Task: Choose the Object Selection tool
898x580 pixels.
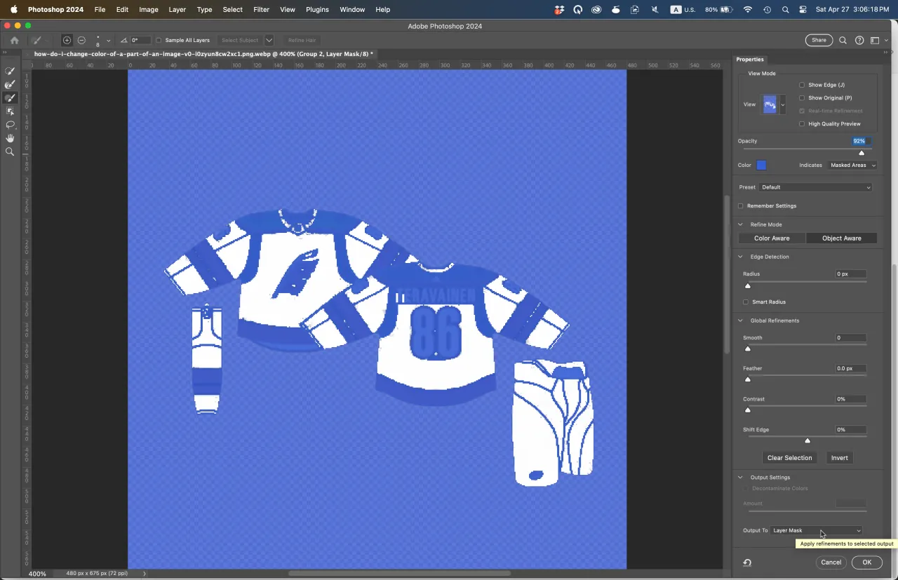Action: [x=10, y=112]
